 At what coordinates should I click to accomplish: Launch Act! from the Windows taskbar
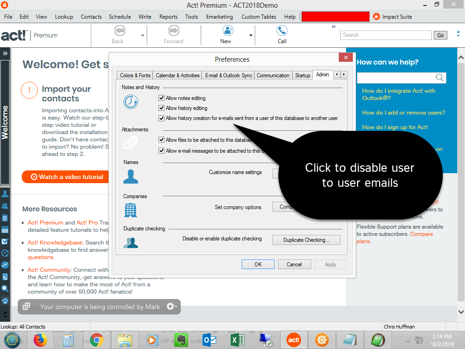click(293, 339)
